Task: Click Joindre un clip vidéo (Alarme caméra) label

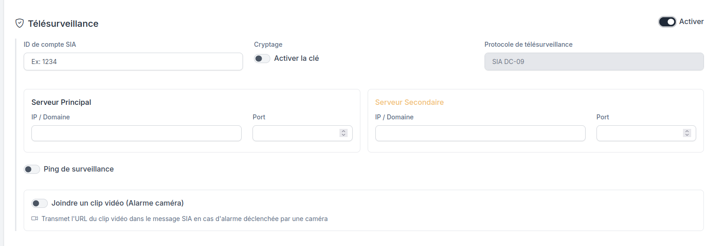Action: pyautogui.click(x=118, y=203)
